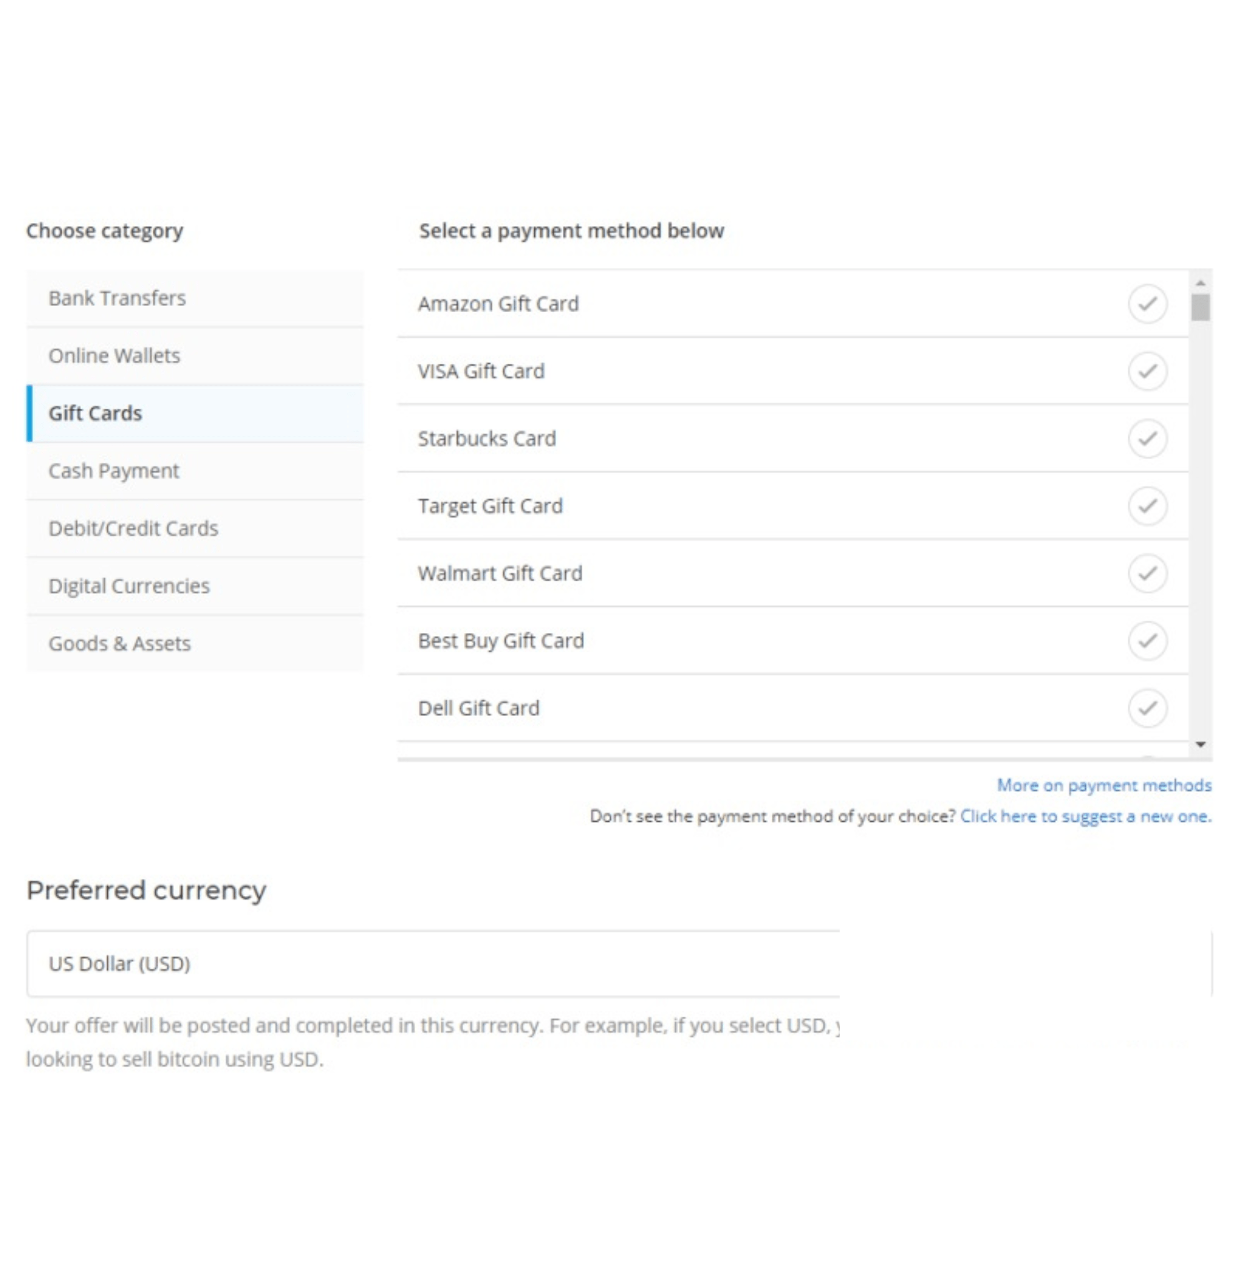Tick the Dell Gift Card checkmark
This screenshot has height=1276, width=1238.
coord(1147,708)
